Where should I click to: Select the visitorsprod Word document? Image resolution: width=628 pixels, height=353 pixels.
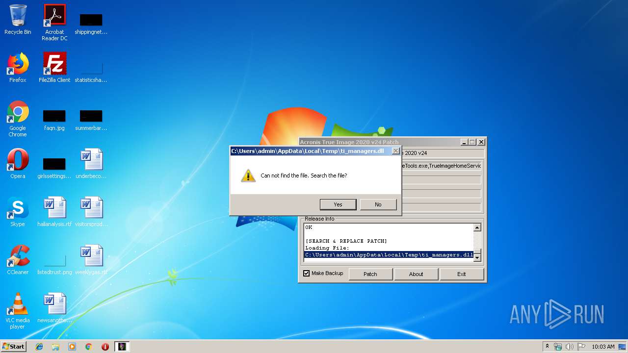pos(91,212)
